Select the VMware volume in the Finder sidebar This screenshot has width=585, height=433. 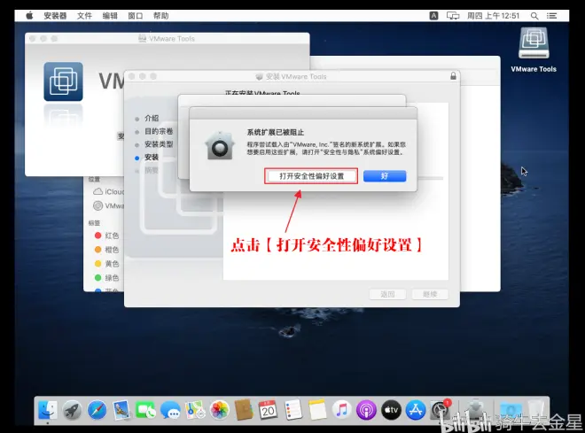pyautogui.click(x=108, y=205)
